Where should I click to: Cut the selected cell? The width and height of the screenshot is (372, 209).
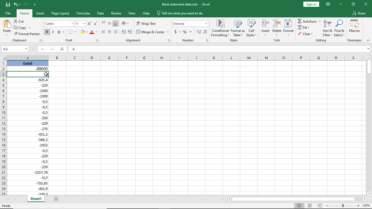click(19, 21)
